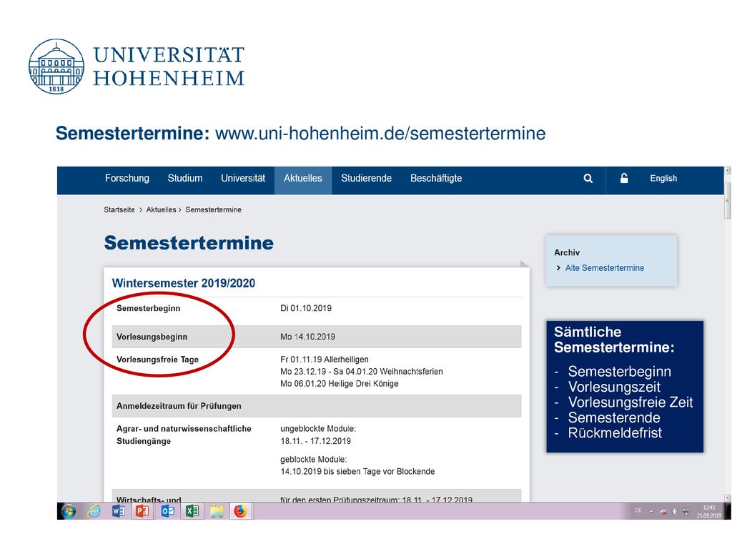Viewport: 732px width, 549px height.
Task: Click the Semestertermine page heading
Action: [x=189, y=243]
